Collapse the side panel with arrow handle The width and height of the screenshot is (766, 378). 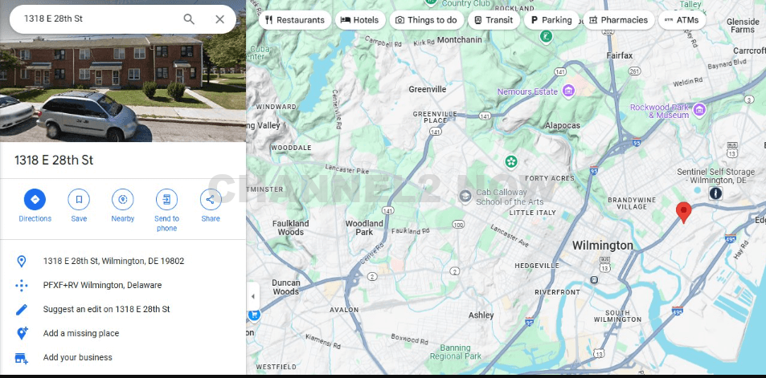[253, 296]
